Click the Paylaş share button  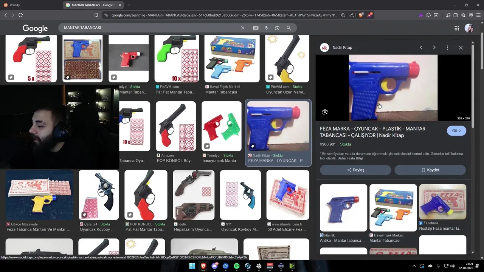pos(355,170)
